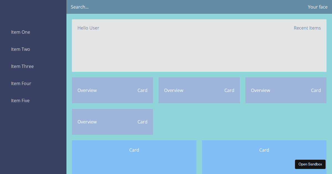Click the Hello User greeting text
The image size is (332, 174).
pos(88,28)
